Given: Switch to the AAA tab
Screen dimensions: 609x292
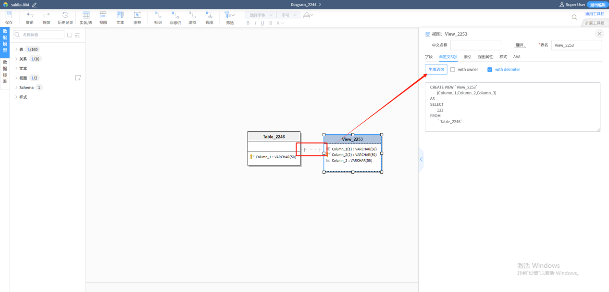Looking at the screenshot, I should click(517, 57).
